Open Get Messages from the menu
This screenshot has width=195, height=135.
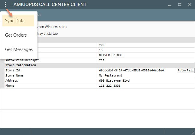click(18, 49)
